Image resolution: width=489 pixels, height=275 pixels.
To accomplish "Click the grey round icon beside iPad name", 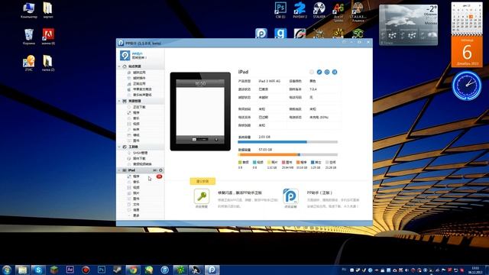I will click(x=312, y=72).
